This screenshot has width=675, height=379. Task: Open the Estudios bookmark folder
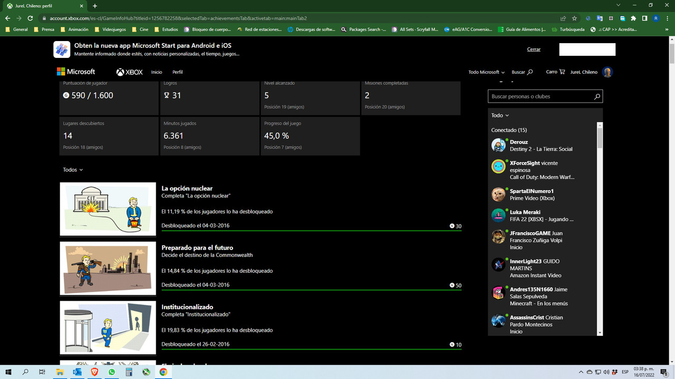coord(166,29)
